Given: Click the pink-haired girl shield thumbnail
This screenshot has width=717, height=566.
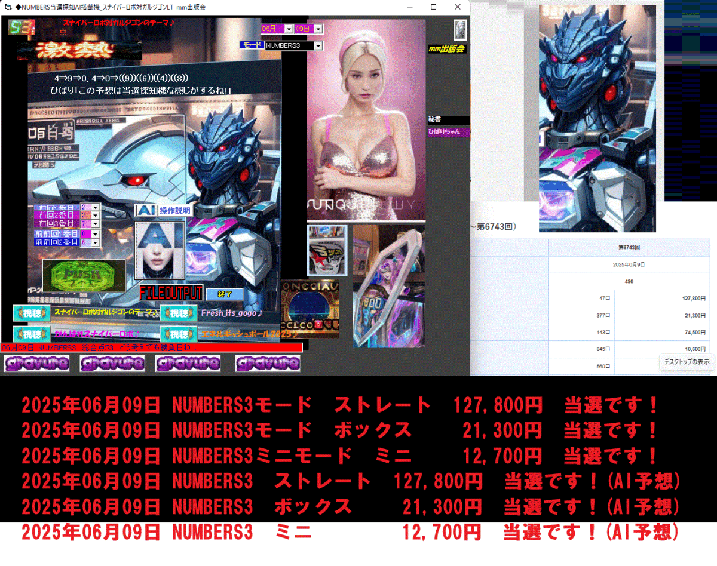Looking at the screenshot, I should (x=388, y=286).
